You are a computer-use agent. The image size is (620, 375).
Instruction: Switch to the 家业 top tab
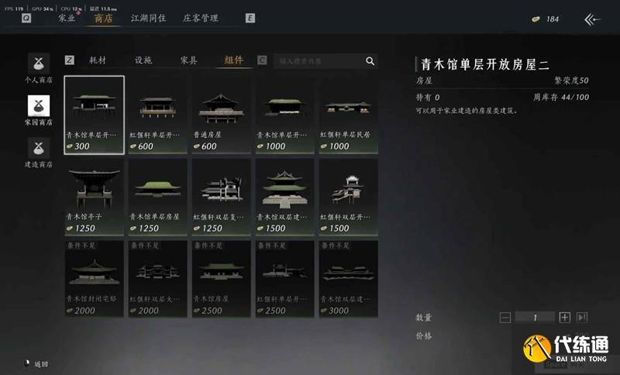[67, 18]
